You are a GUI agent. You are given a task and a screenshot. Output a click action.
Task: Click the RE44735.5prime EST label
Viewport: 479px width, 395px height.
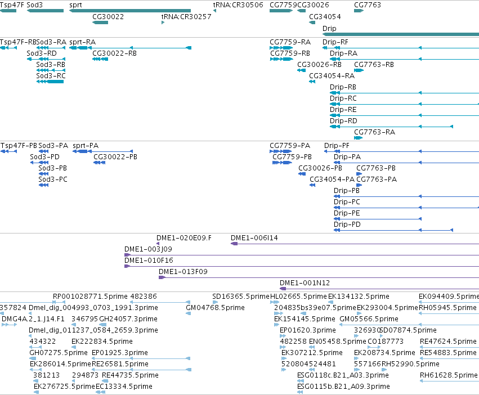[x=130, y=375]
